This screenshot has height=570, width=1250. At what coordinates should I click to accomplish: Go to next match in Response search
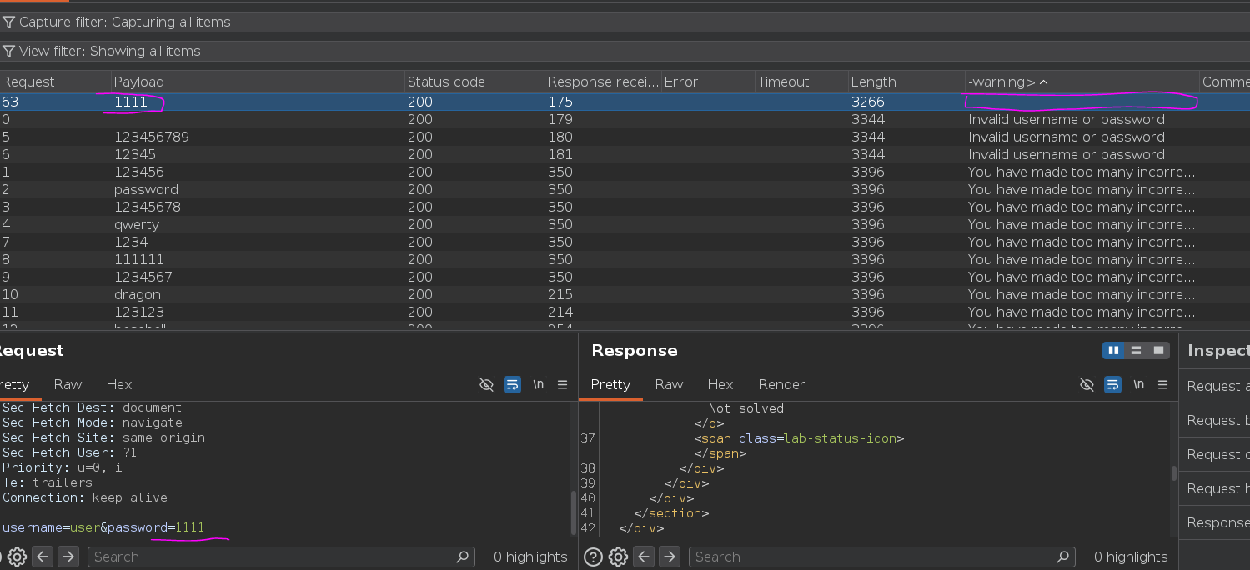[x=669, y=557]
